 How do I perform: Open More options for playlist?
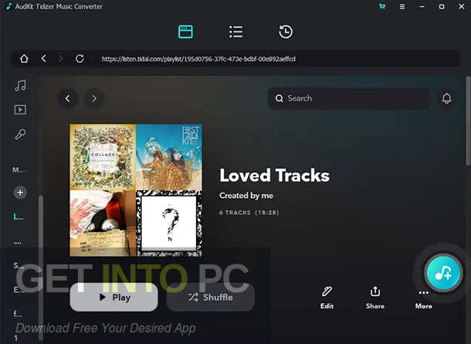[424, 299]
